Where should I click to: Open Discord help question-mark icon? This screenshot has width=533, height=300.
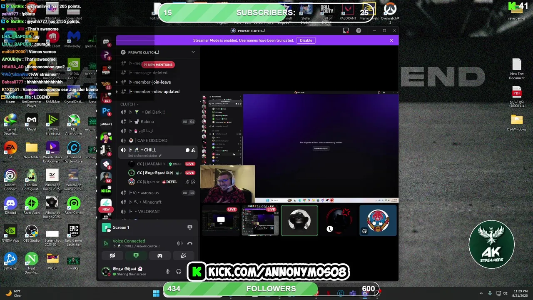pyautogui.click(x=359, y=30)
